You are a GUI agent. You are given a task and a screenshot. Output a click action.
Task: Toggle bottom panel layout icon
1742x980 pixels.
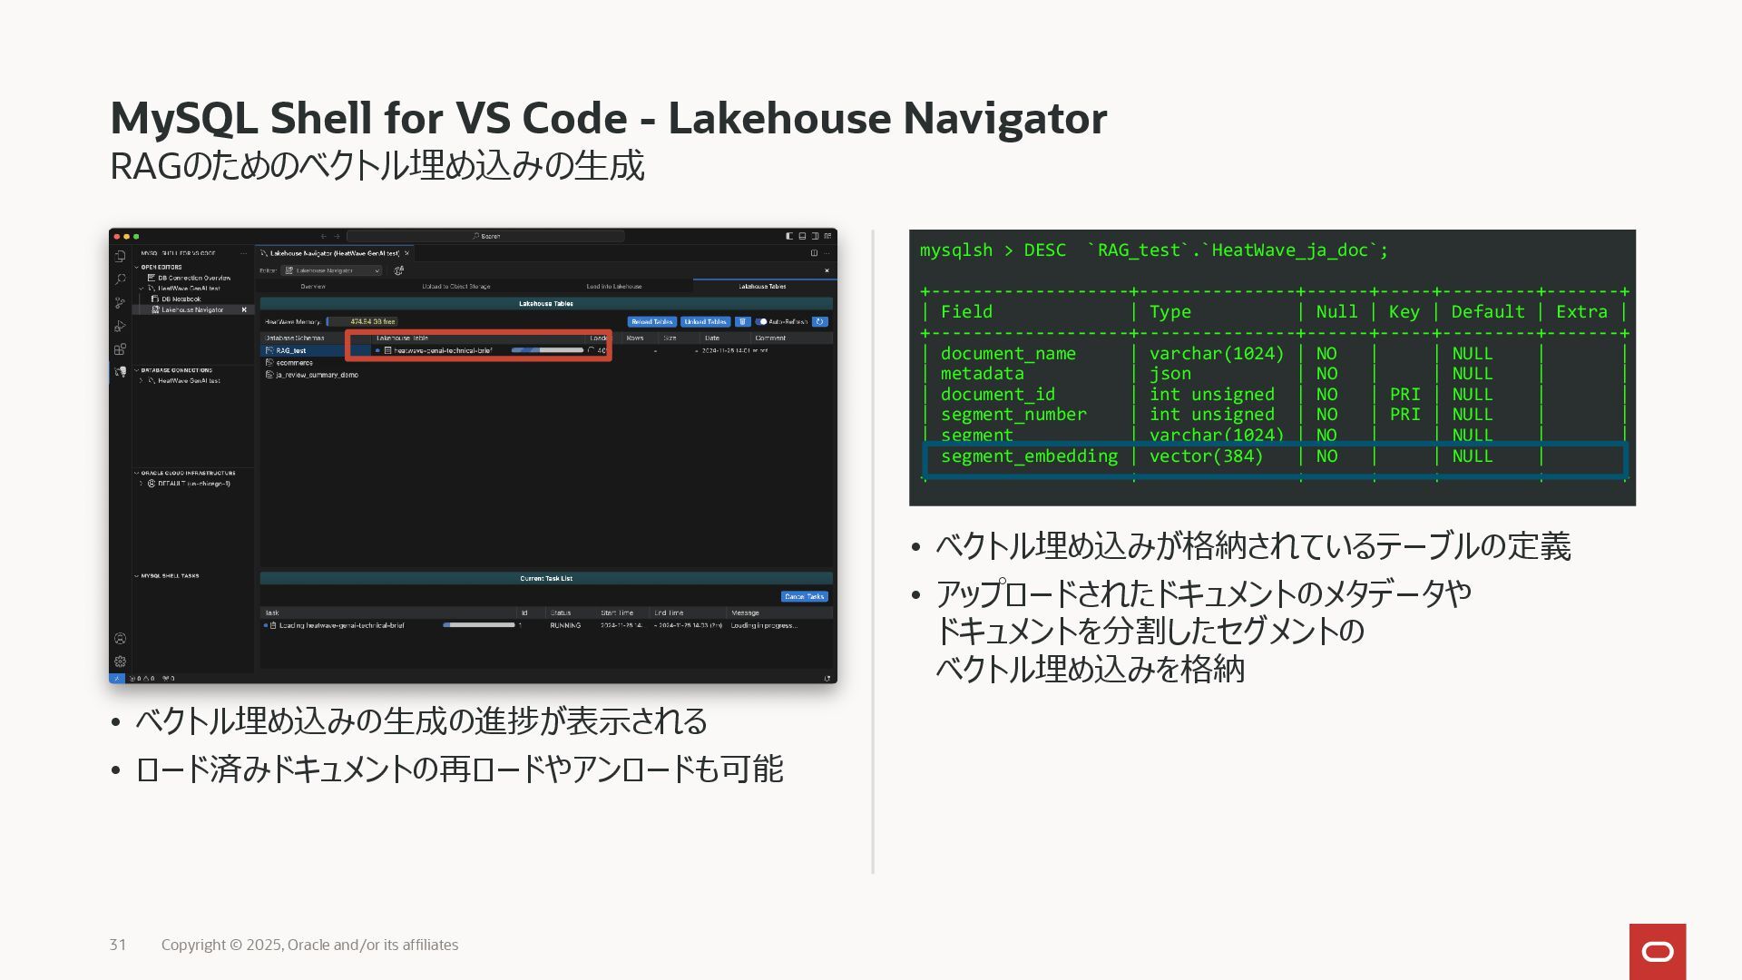(802, 236)
